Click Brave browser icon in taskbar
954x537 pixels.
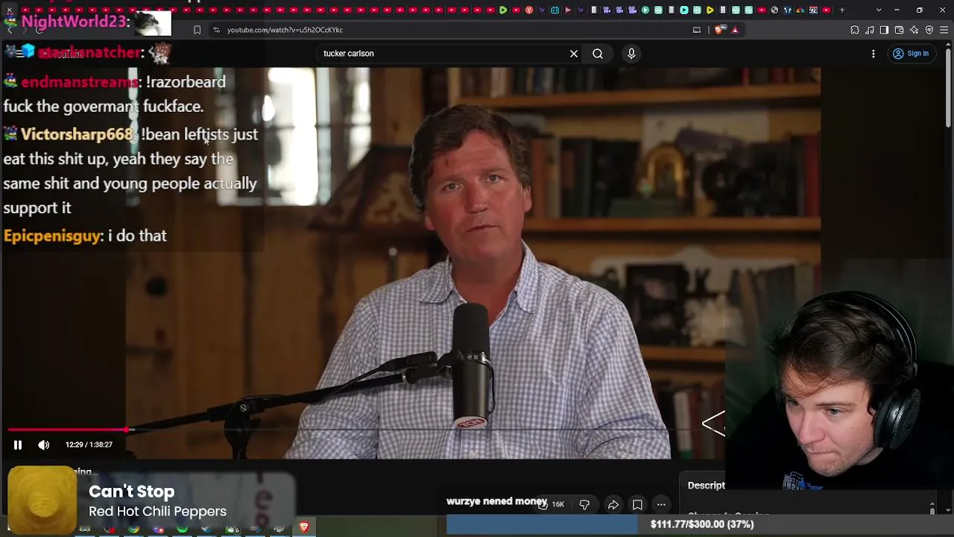point(304,527)
